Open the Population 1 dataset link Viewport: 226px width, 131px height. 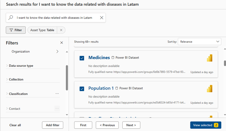(101, 88)
